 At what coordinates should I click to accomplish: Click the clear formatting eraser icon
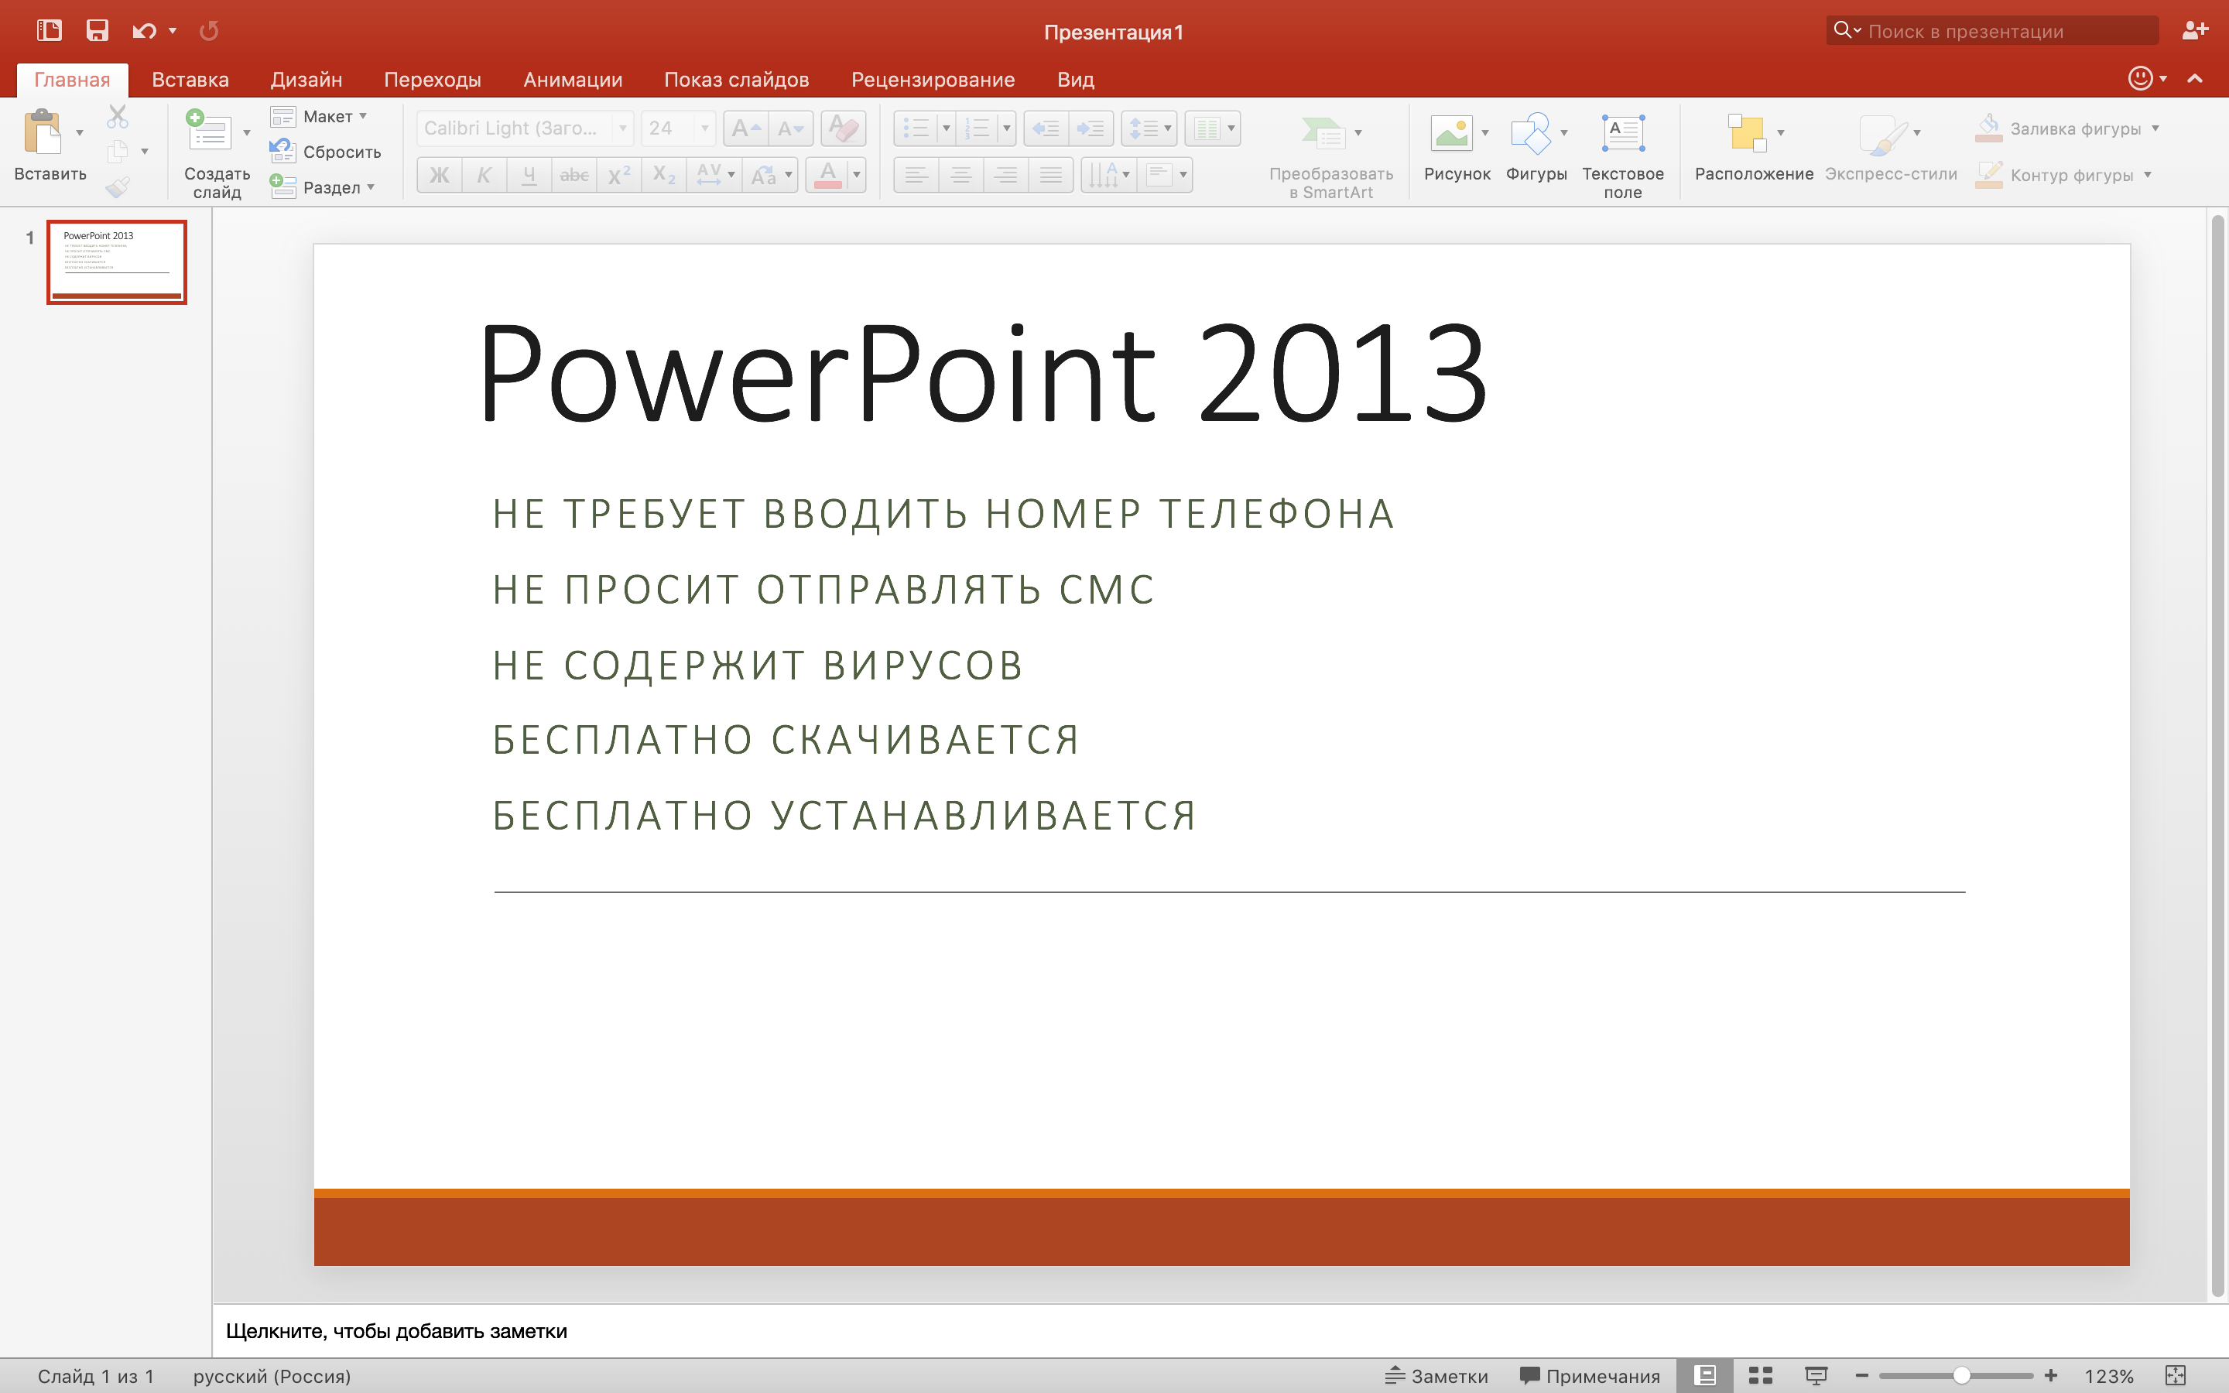pyautogui.click(x=843, y=128)
